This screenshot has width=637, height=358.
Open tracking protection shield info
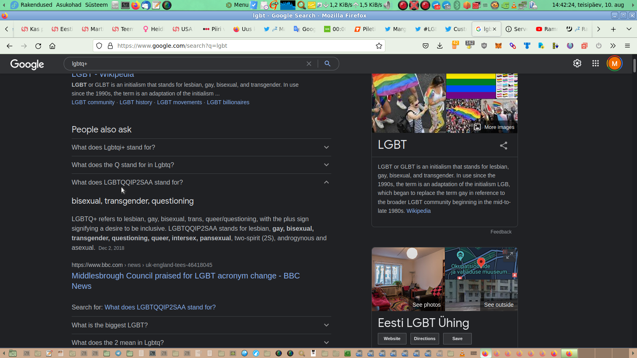(x=100, y=46)
